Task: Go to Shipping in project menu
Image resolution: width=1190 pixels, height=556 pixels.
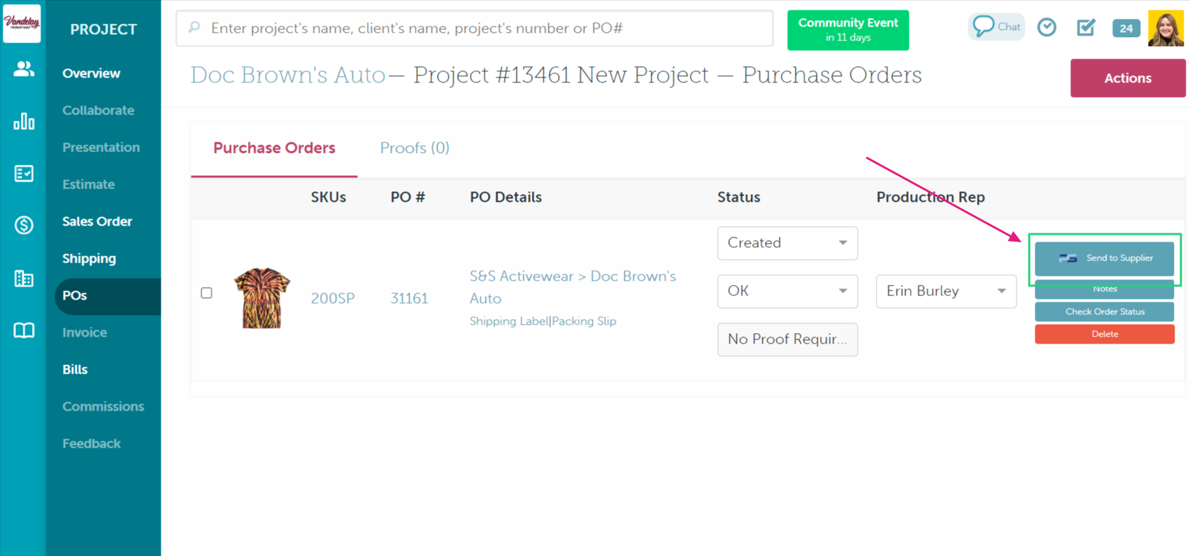Action: tap(89, 258)
